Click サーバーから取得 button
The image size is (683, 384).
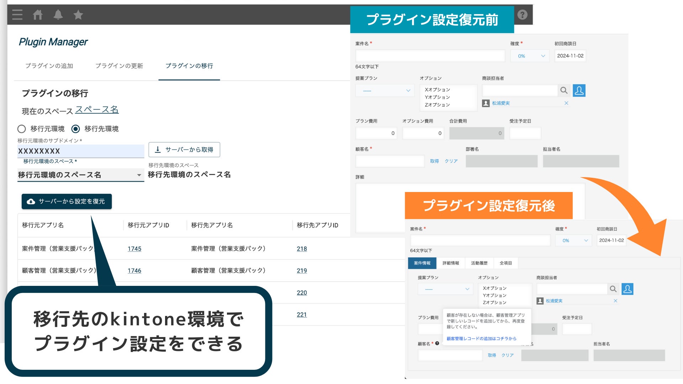click(x=184, y=150)
